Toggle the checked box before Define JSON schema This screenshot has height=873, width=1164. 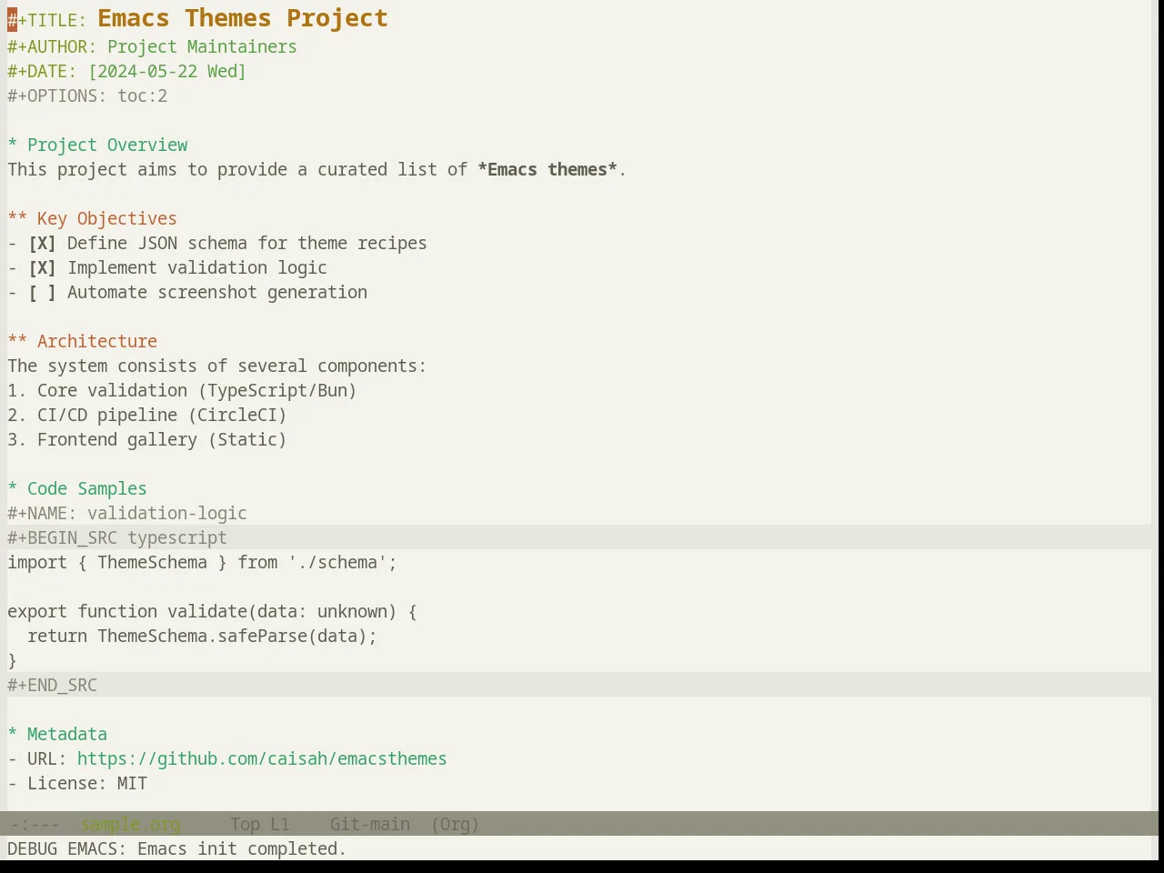pyautogui.click(x=42, y=244)
